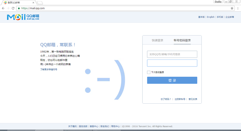Open 忘了密码? link
The image size is (241, 131).
click(166, 99)
